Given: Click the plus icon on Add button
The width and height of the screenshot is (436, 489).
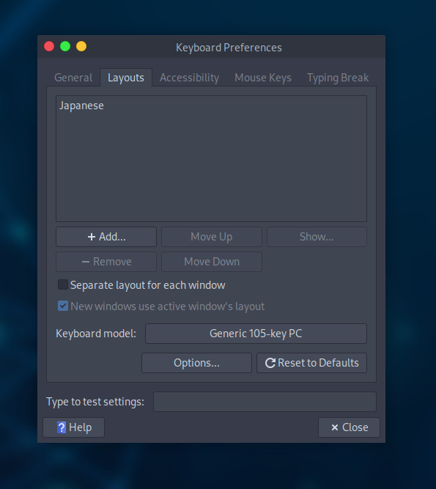Looking at the screenshot, I should click(x=92, y=237).
